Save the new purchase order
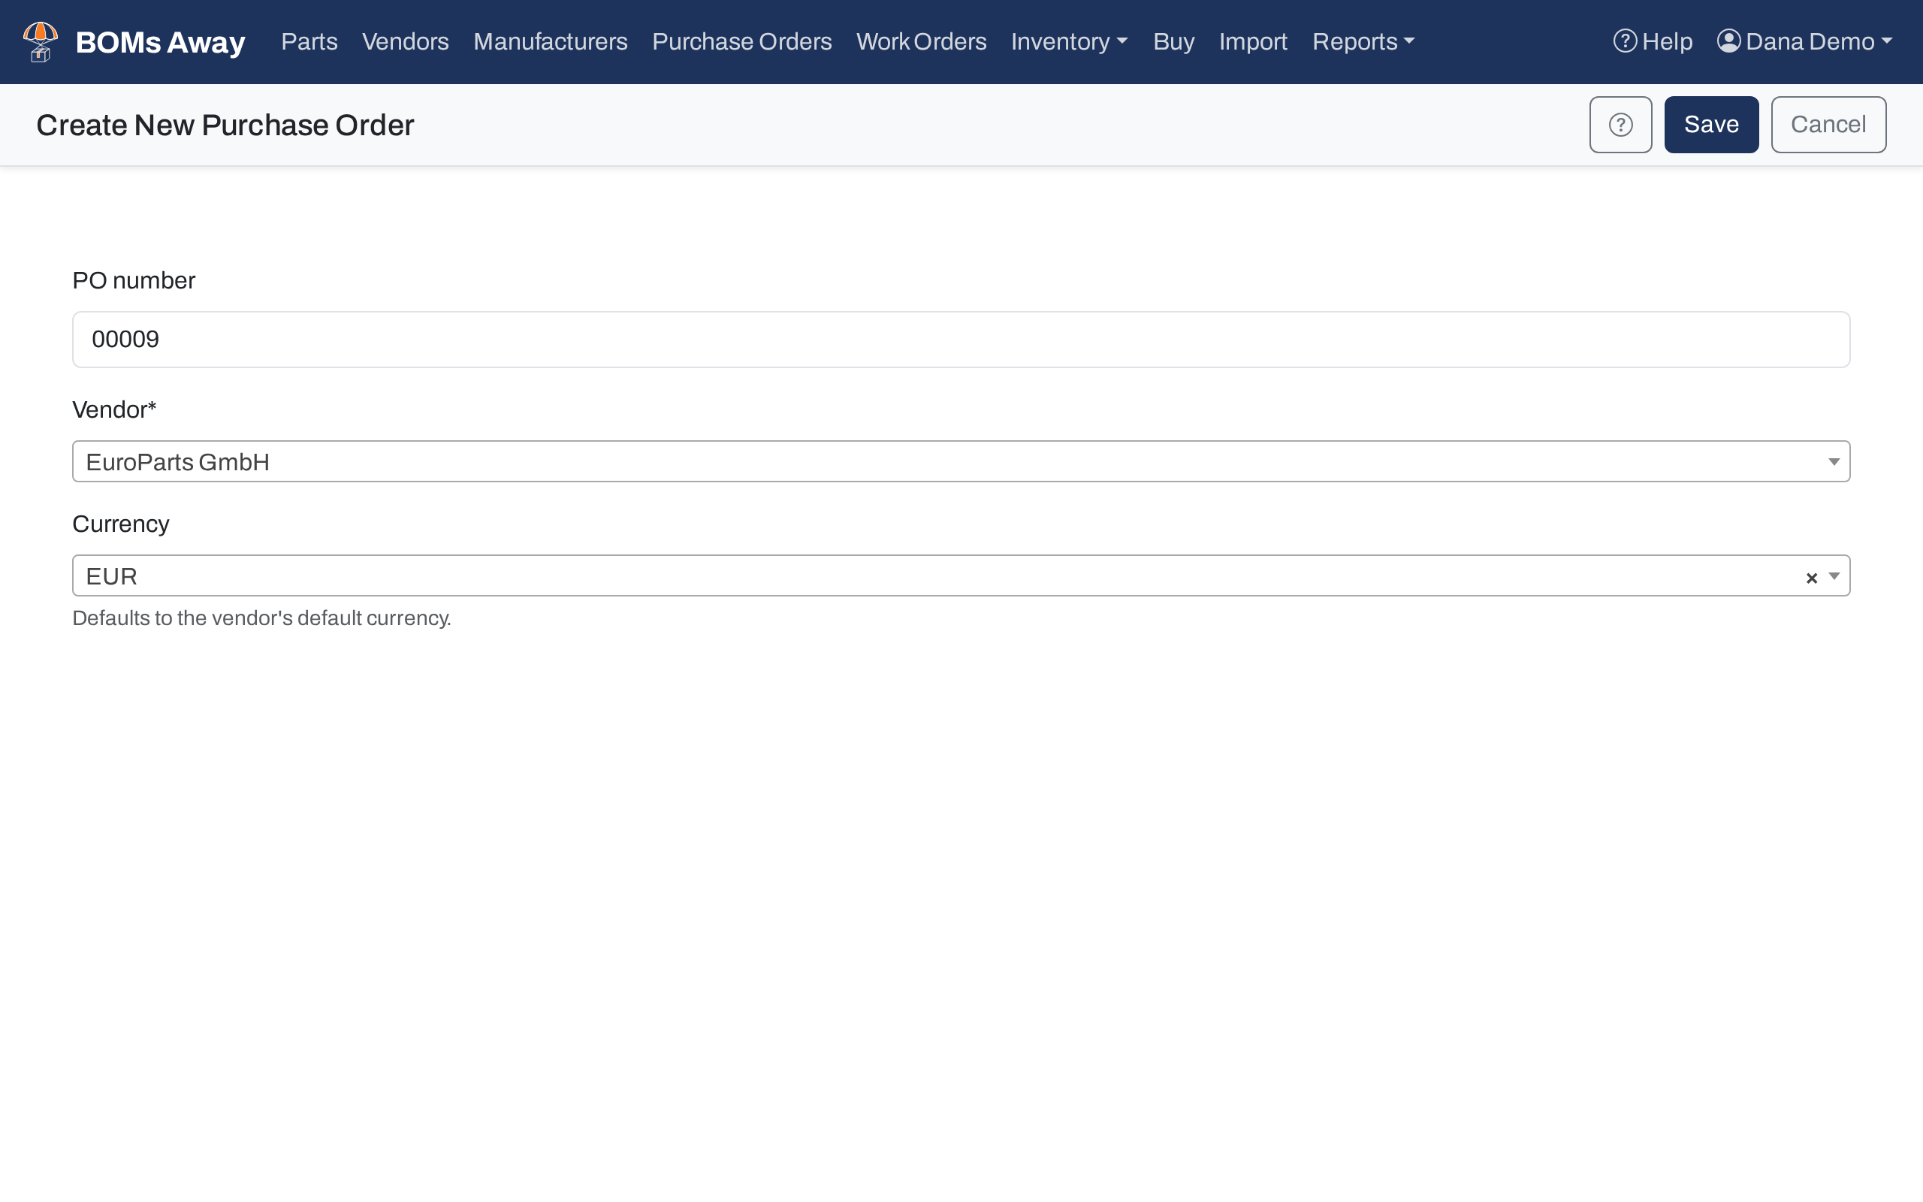Image resolution: width=1923 pixels, height=1202 pixels. point(1711,125)
